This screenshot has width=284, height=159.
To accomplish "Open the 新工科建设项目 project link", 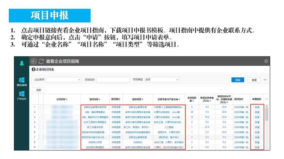I will pos(95,127).
